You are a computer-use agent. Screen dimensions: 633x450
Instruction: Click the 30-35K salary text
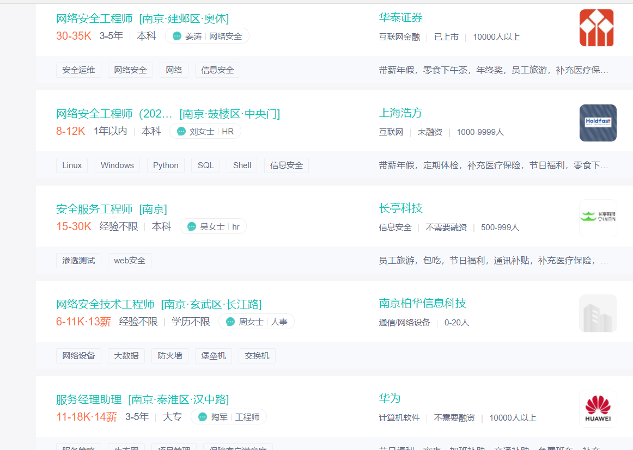[74, 36]
